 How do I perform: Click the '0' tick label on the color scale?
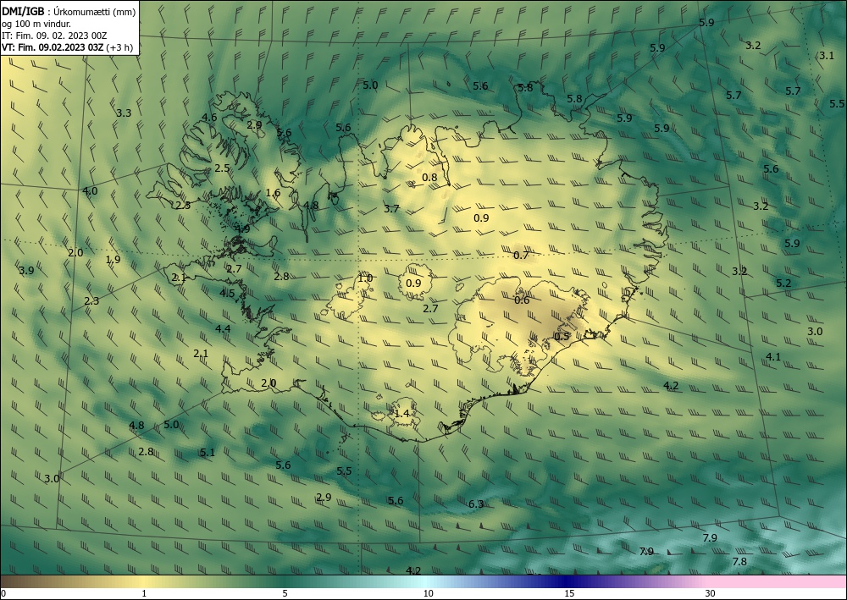3,594
